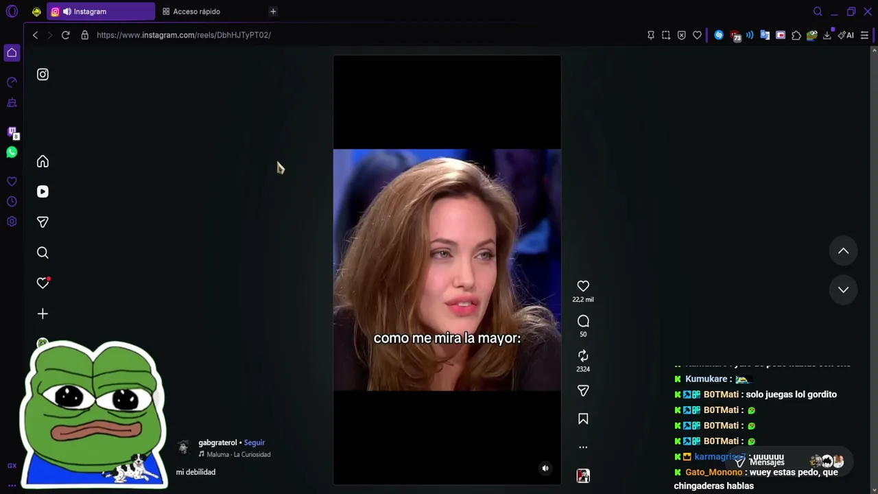Image resolution: width=878 pixels, height=494 pixels.
Task: Open bookmarks heart in the Opera sidebar
Action: [12, 182]
